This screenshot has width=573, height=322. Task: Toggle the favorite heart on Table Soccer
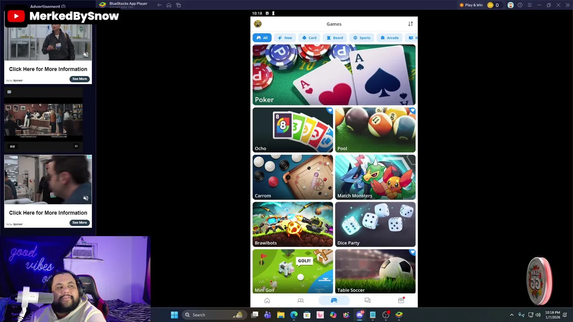(412, 253)
